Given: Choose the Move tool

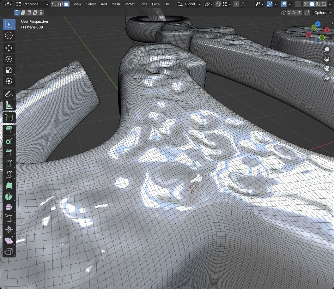Looking at the screenshot, I should coord(9,48).
